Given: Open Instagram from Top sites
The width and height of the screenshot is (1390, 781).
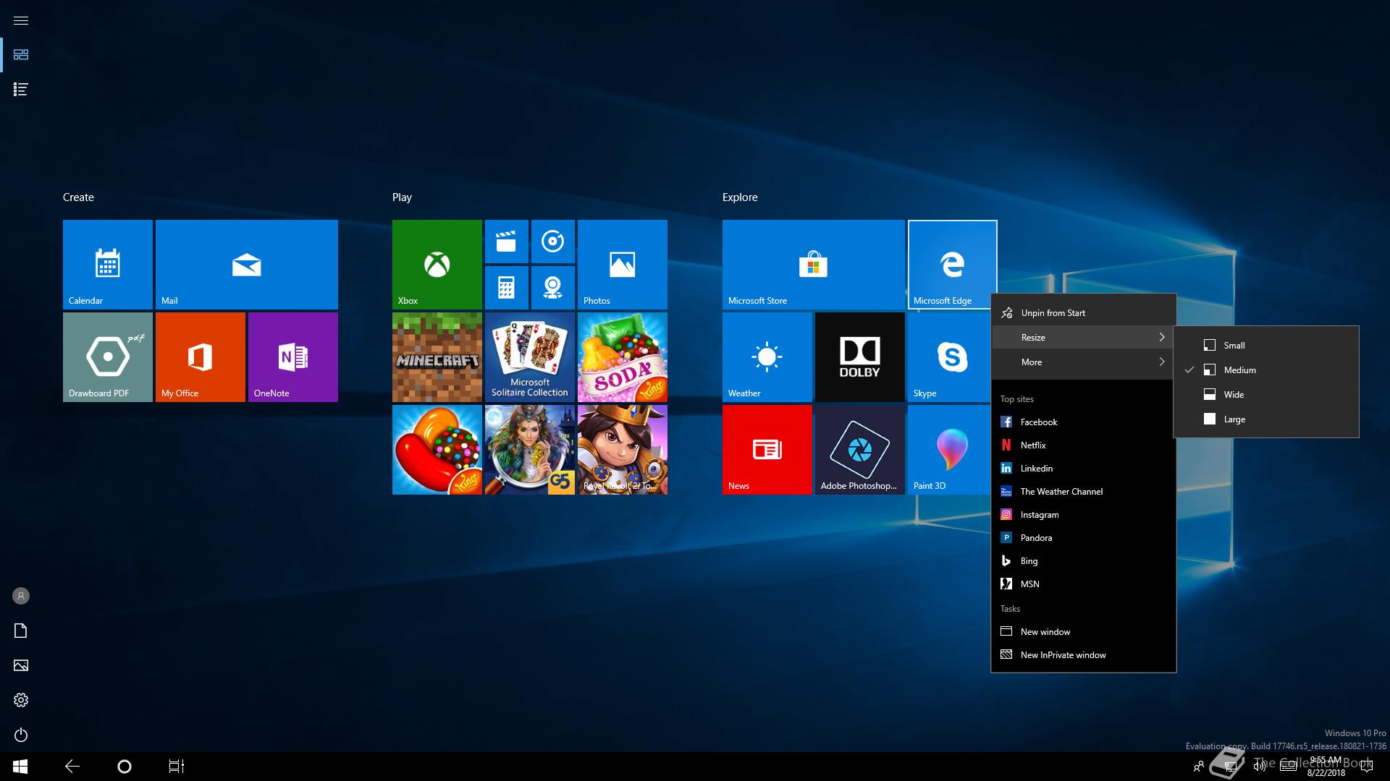Looking at the screenshot, I should pyautogui.click(x=1083, y=514).
